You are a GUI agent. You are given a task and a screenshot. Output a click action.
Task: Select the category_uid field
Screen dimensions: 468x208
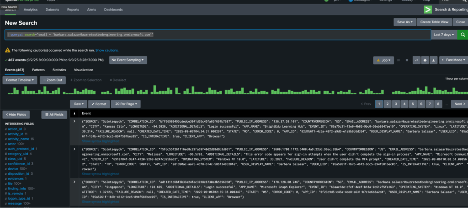pyautogui.click(x=18, y=154)
